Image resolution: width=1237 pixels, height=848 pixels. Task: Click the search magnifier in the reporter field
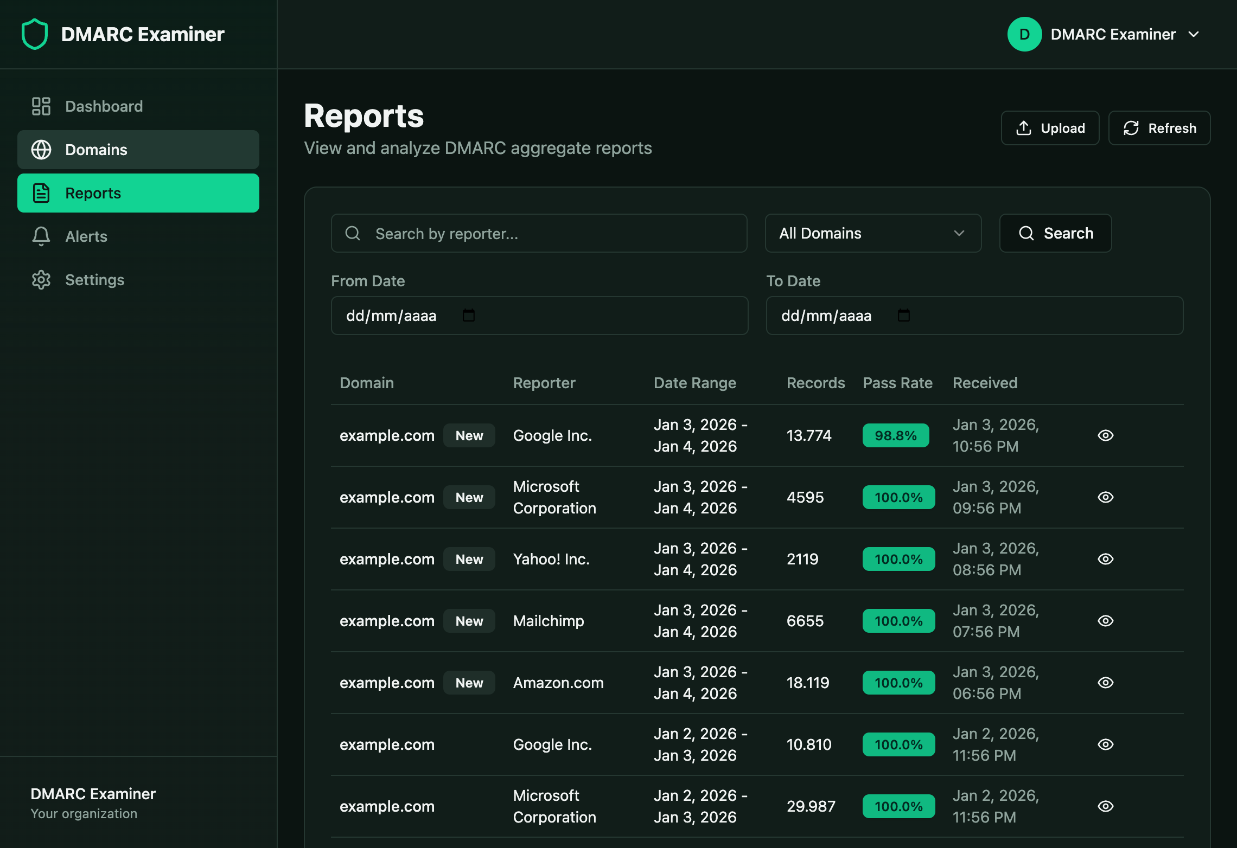pos(353,233)
